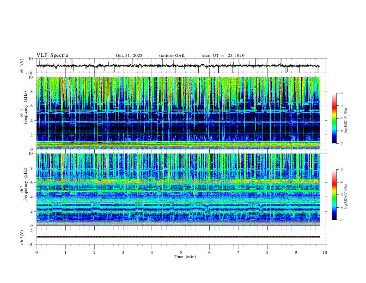This screenshot has height=283, width=366.
Task: Click the 10 tick on the Time axis
Action: pyautogui.click(x=325, y=252)
